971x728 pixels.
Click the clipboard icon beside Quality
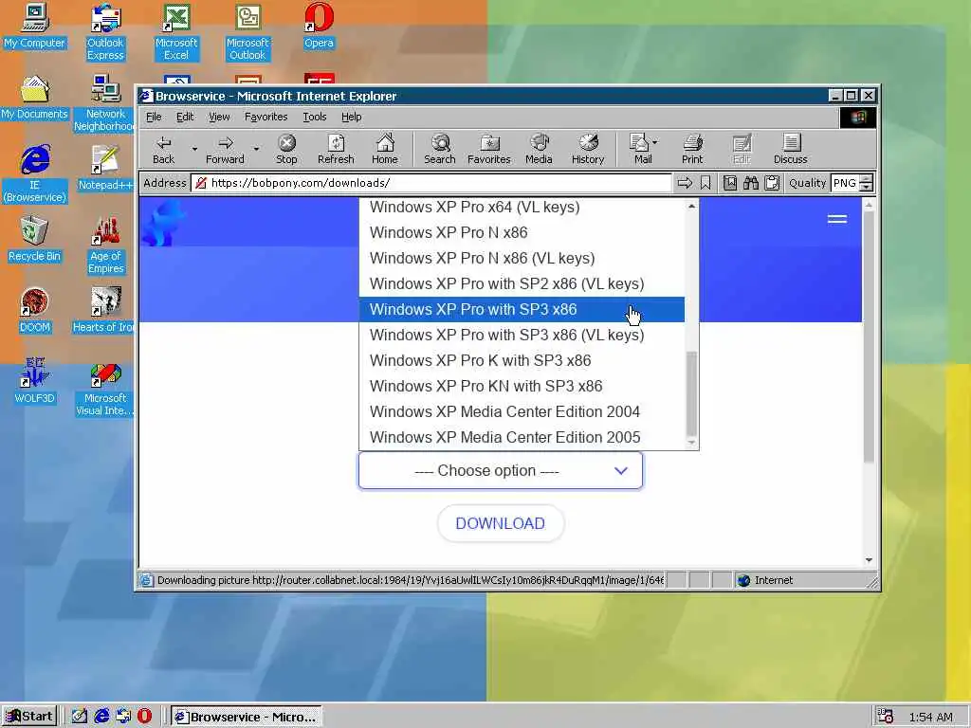(772, 183)
